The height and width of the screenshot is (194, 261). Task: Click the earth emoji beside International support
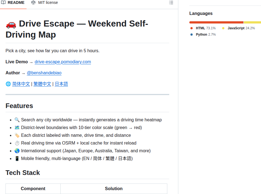click(x=17, y=151)
